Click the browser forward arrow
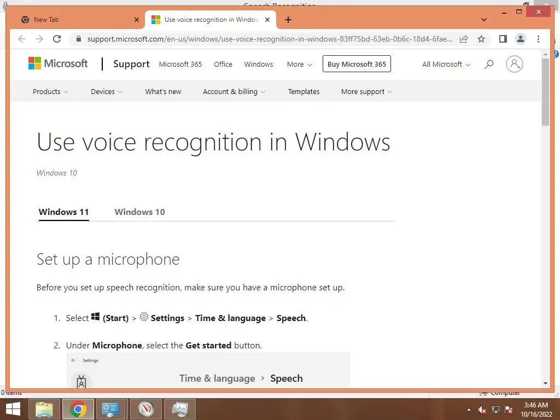560x420 pixels. [39, 39]
